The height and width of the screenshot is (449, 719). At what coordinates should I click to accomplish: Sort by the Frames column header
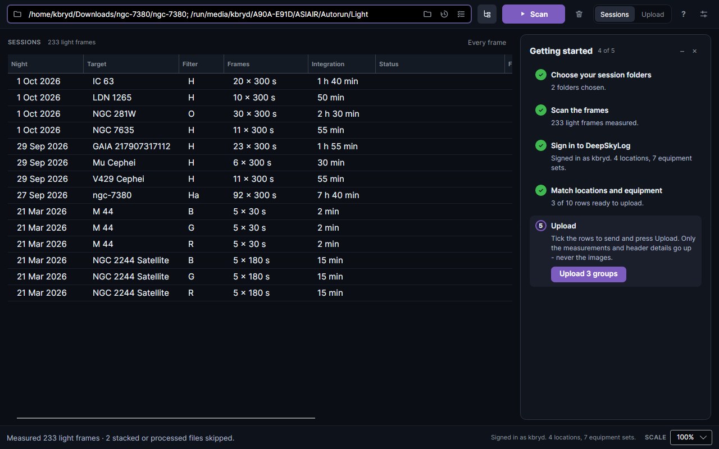pyautogui.click(x=266, y=64)
